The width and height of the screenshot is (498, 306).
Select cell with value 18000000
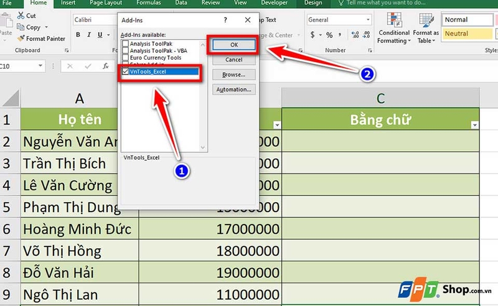(210, 251)
